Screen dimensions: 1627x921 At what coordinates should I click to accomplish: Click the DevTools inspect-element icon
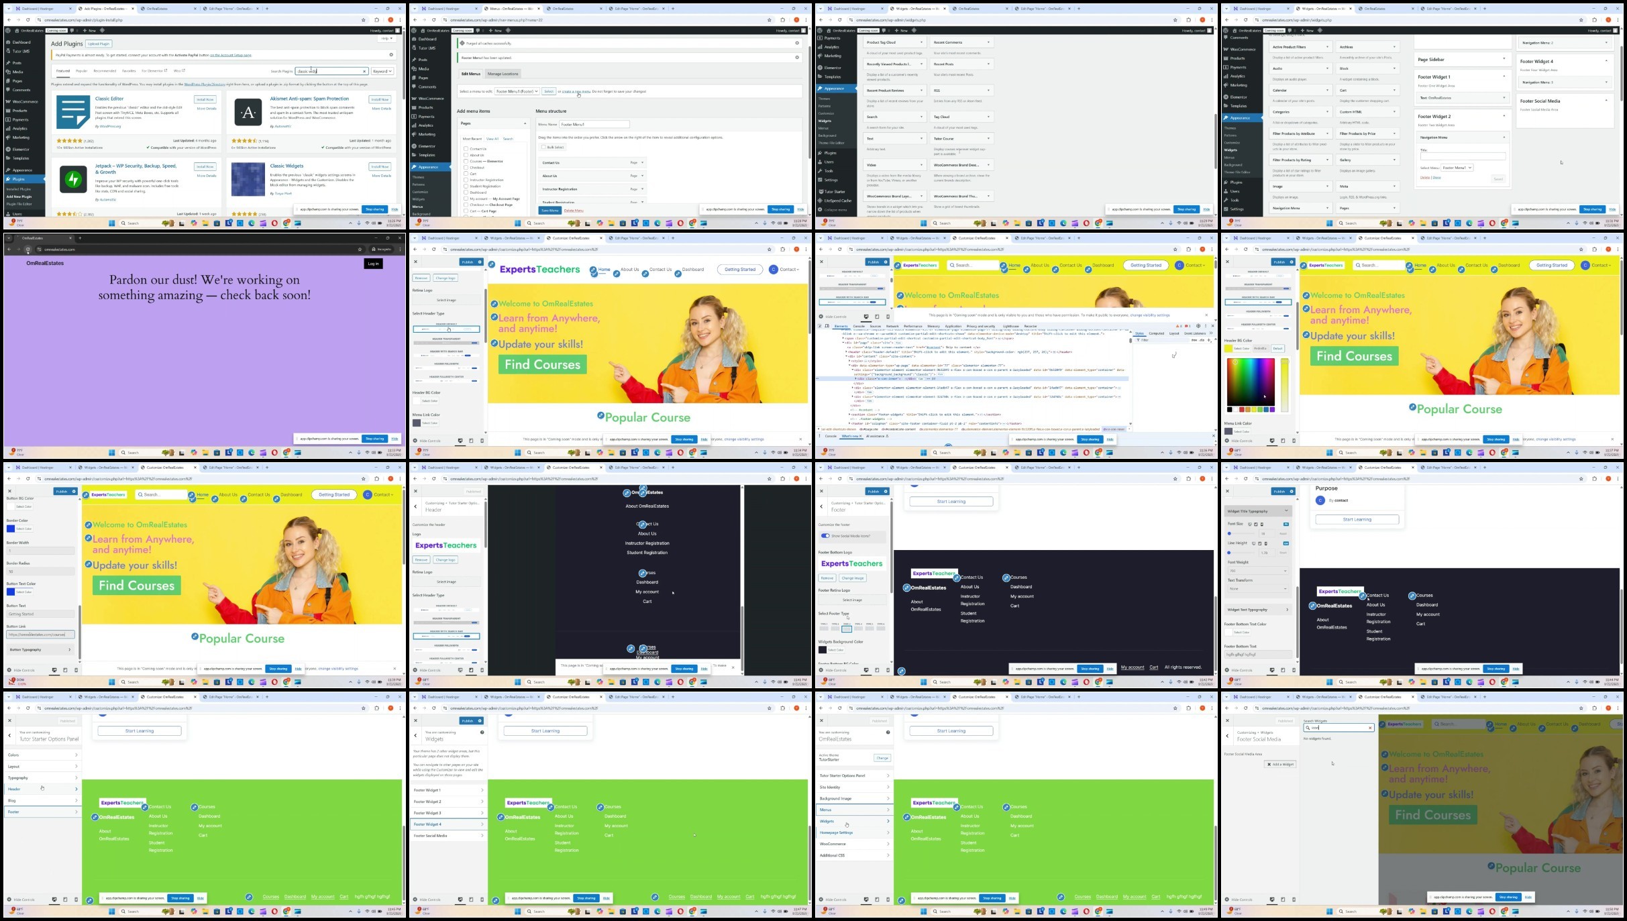pyautogui.click(x=820, y=326)
